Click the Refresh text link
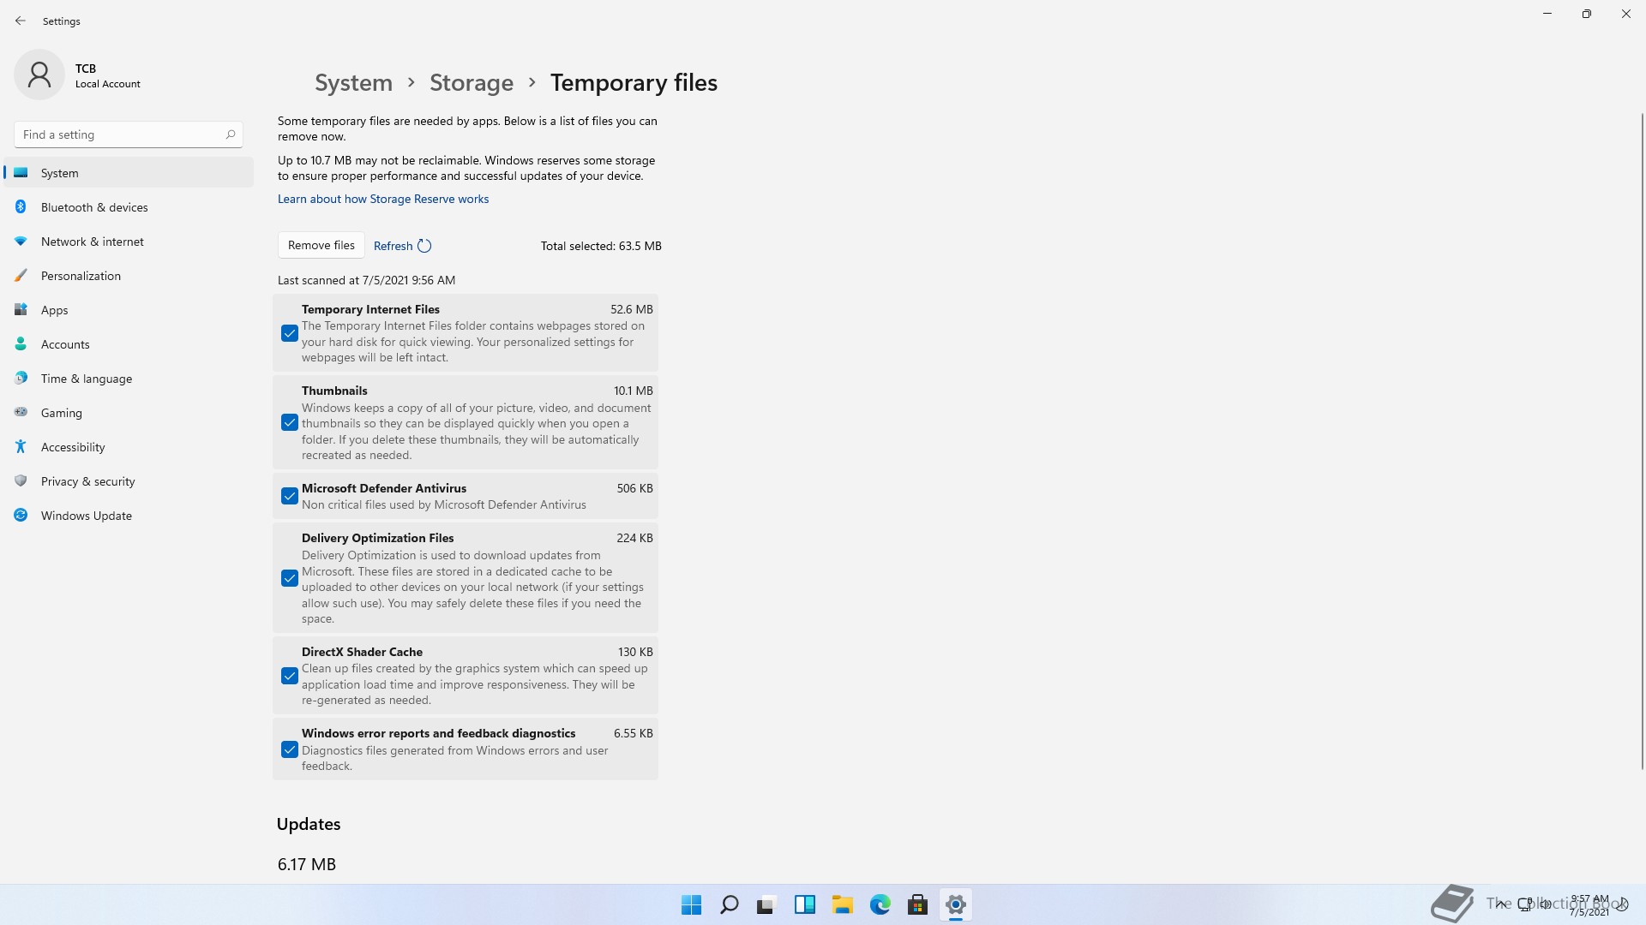This screenshot has width=1646, height=925. tap(393, 246)
